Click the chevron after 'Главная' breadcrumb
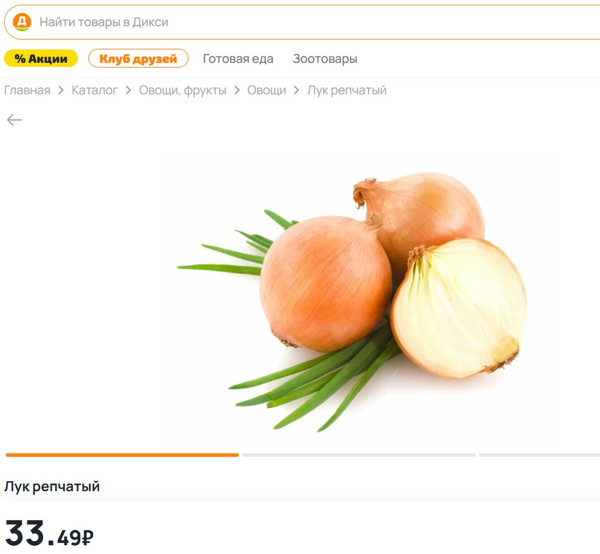600x554 pixels. (61, 90)
